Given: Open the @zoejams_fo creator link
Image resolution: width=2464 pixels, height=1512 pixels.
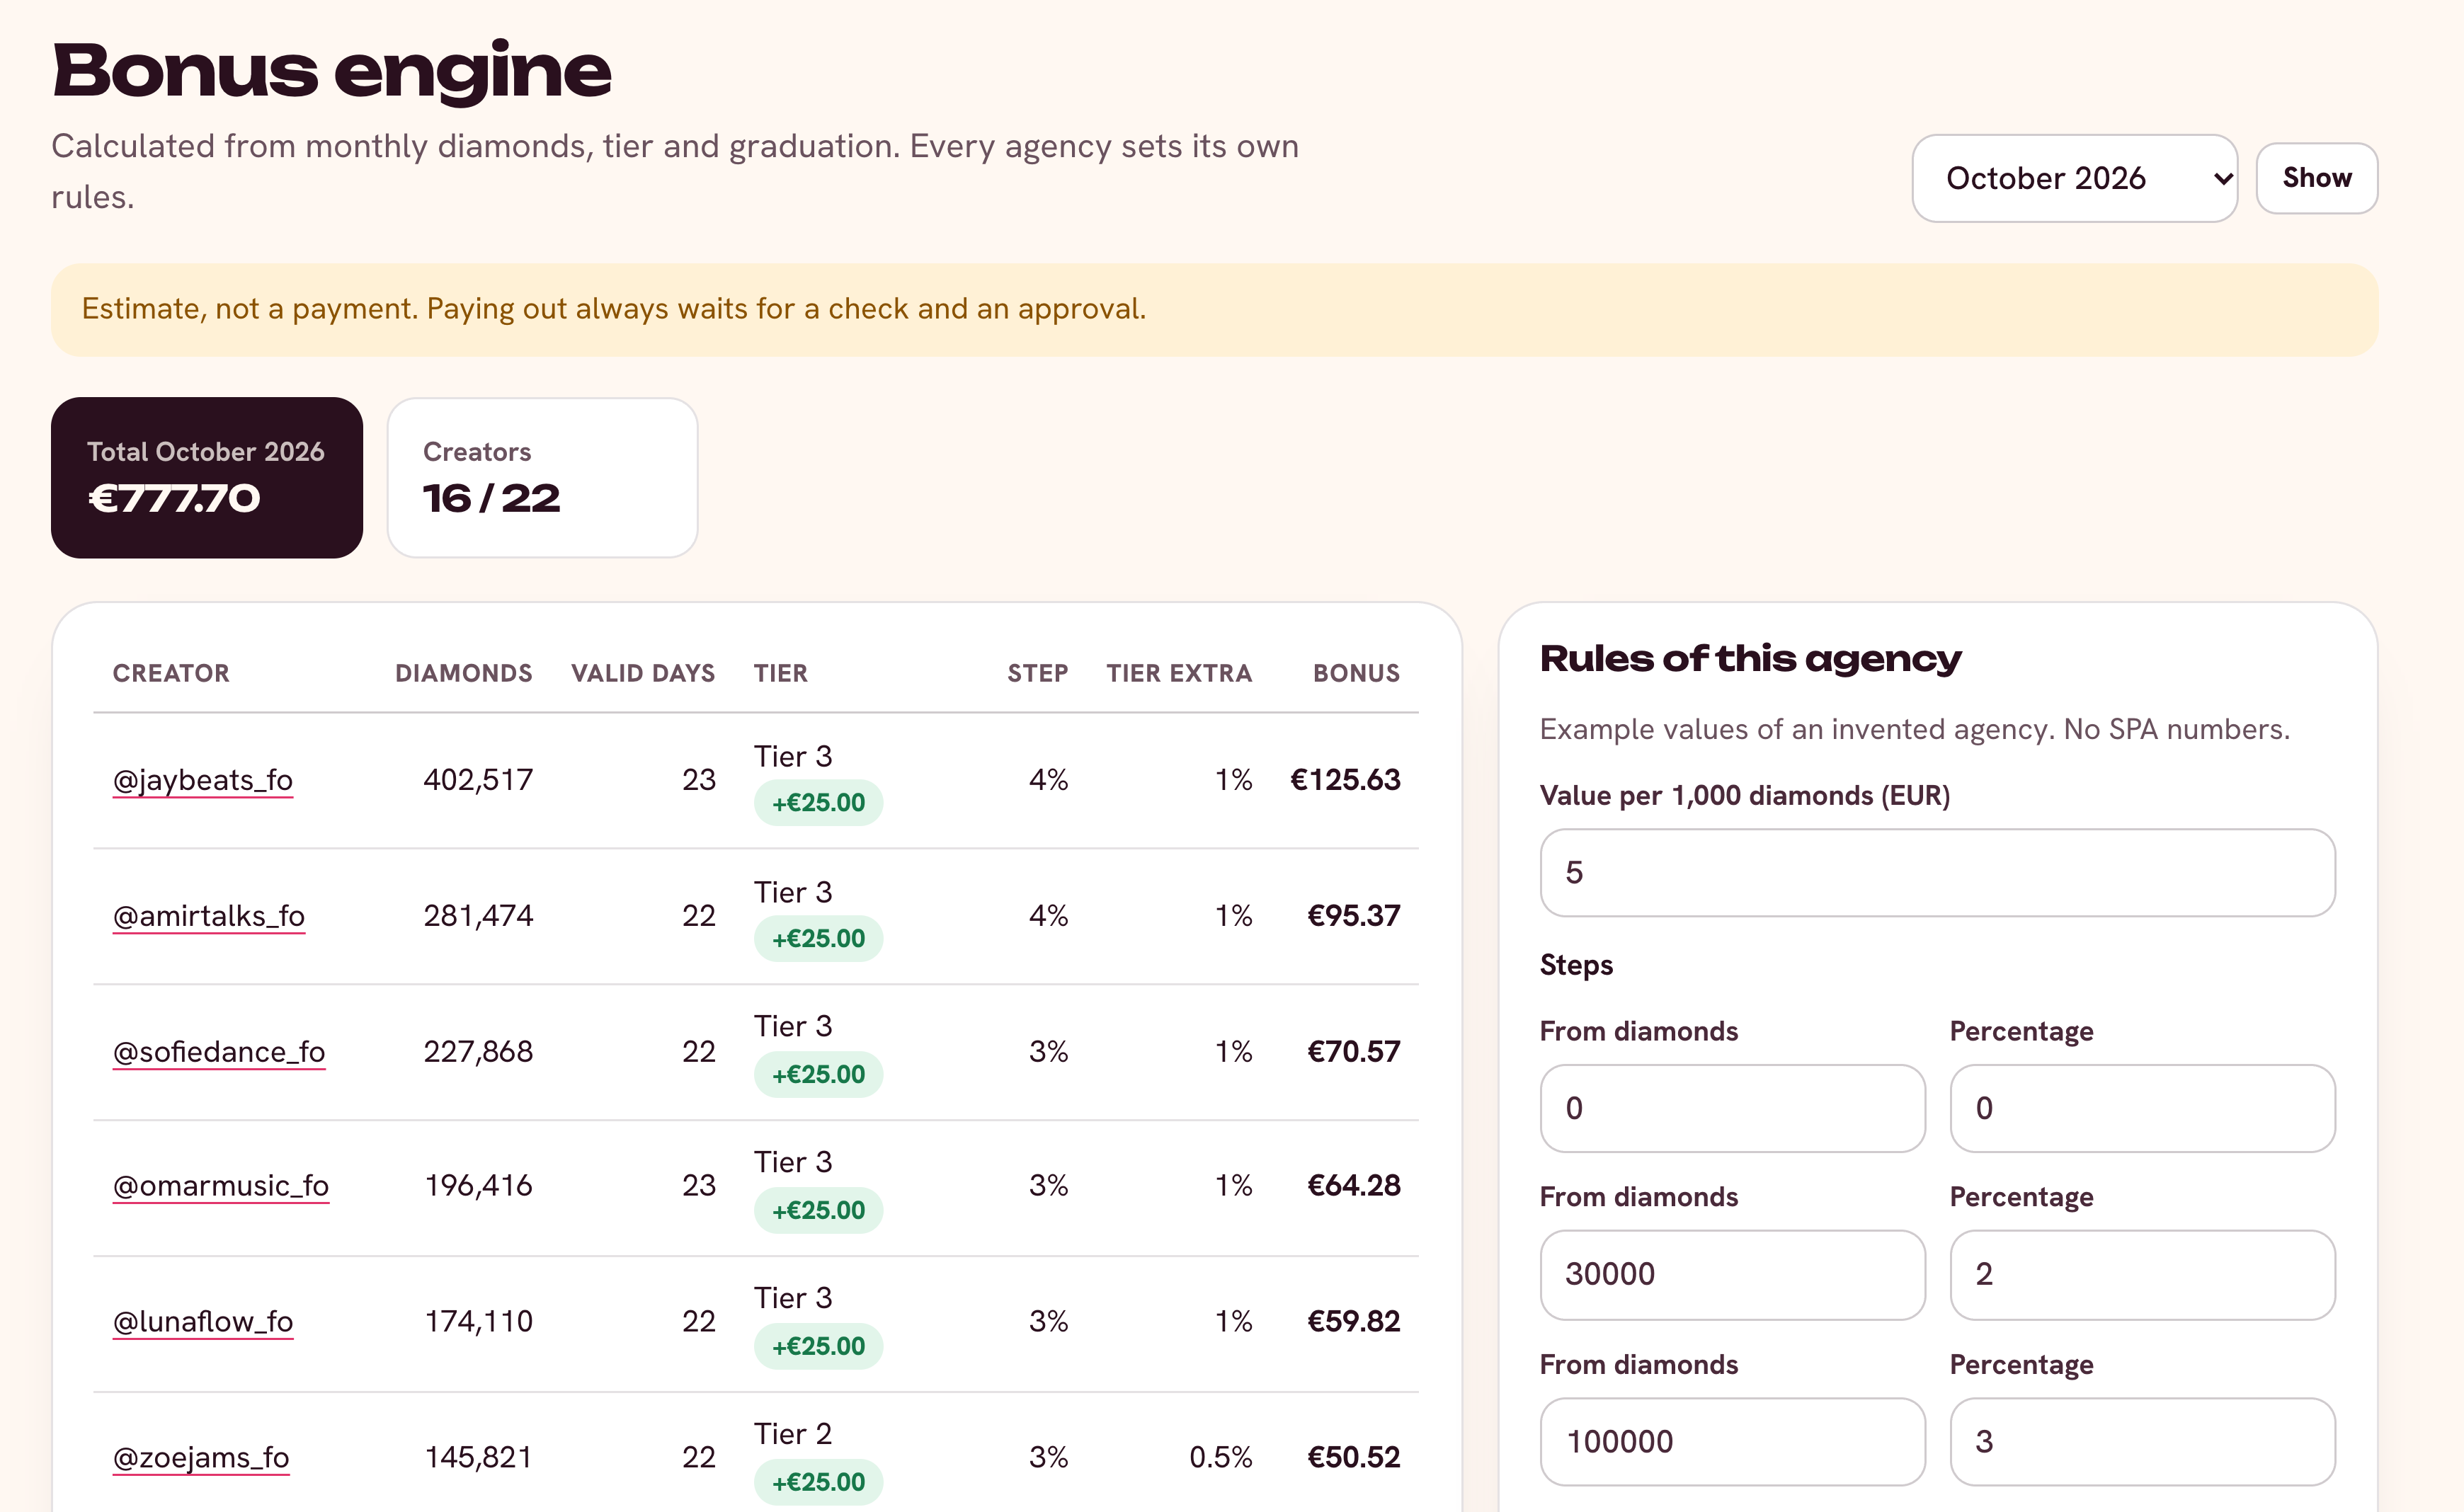Looking at the screenshot, I should [x=201, y=1458].
